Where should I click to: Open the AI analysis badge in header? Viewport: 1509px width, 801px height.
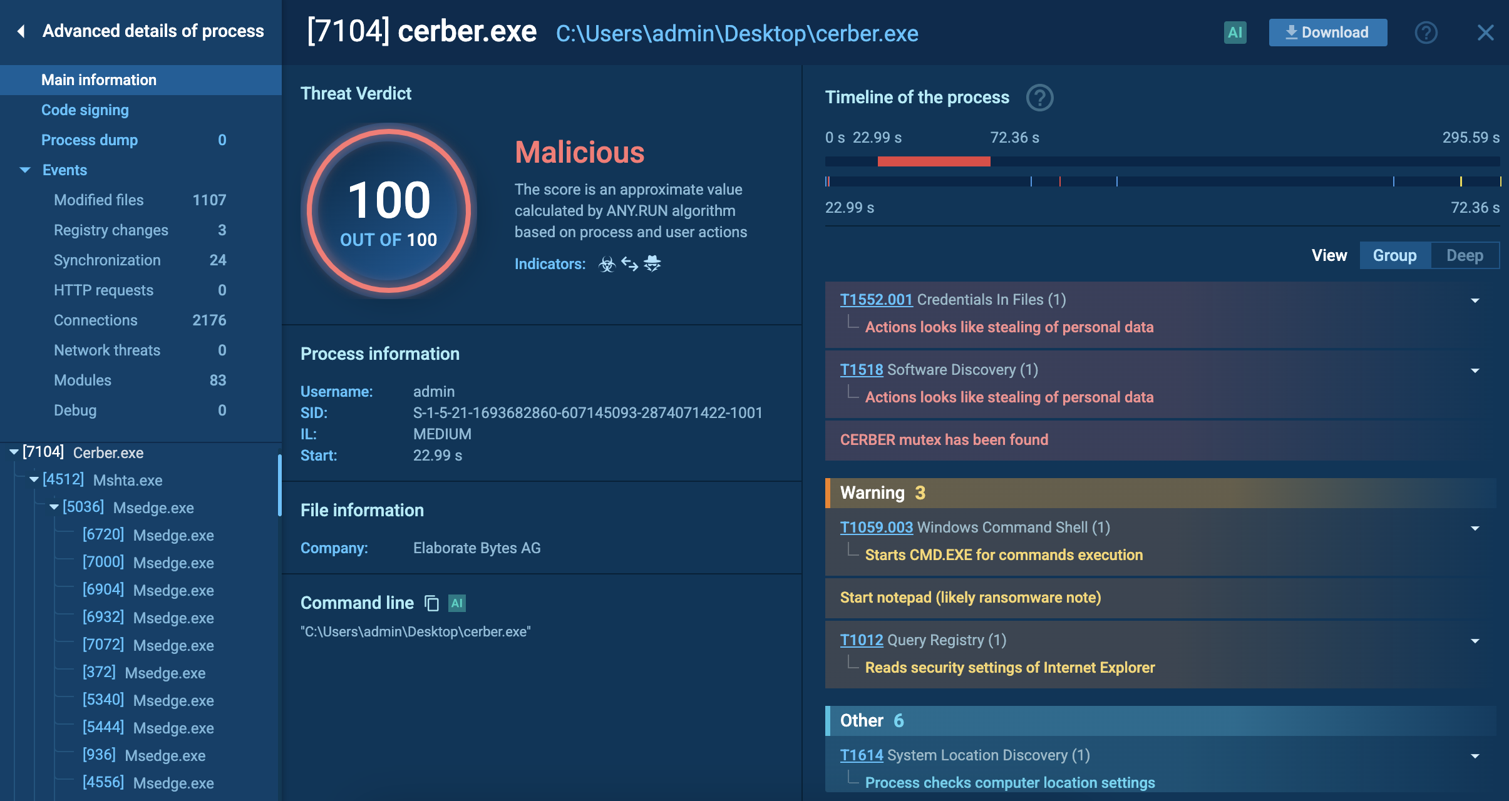pos(1235,33)
